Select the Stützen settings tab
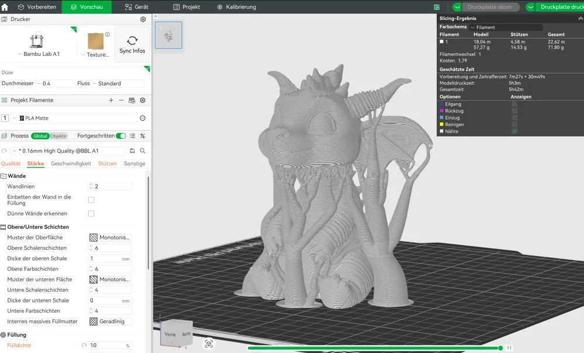 click(x=107, y=163)
